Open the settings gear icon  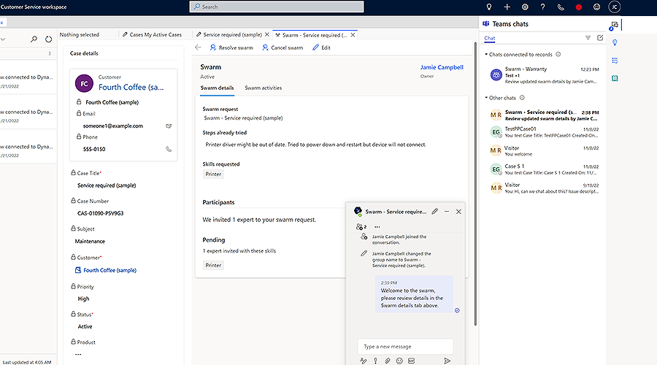point(525,7)
